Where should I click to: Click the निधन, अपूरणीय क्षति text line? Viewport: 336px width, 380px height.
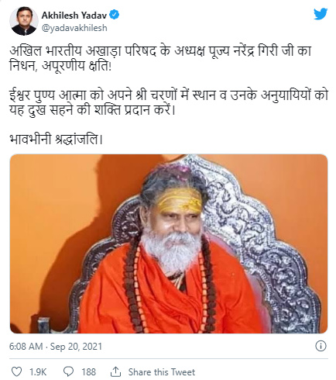(x=60, y=66)
